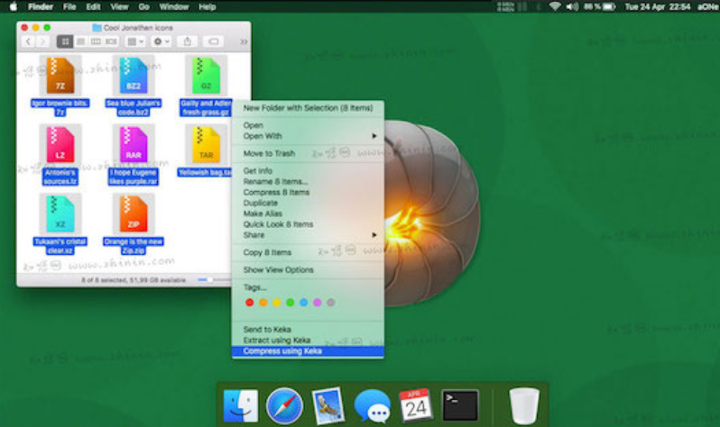Switch Finder to column view

[x=97, y=41]
